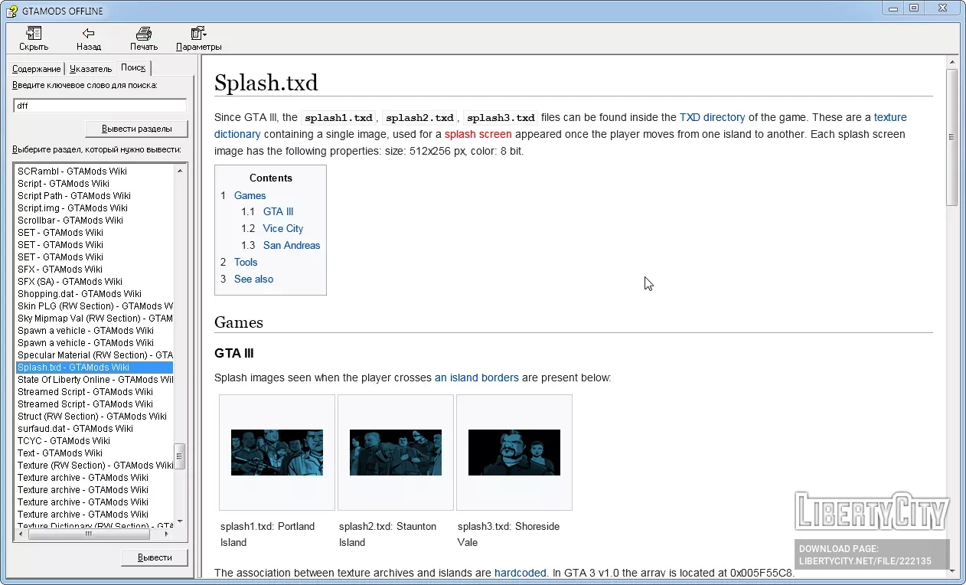Print the page with the Печать icon
The image size is (966, 585).
144,33
